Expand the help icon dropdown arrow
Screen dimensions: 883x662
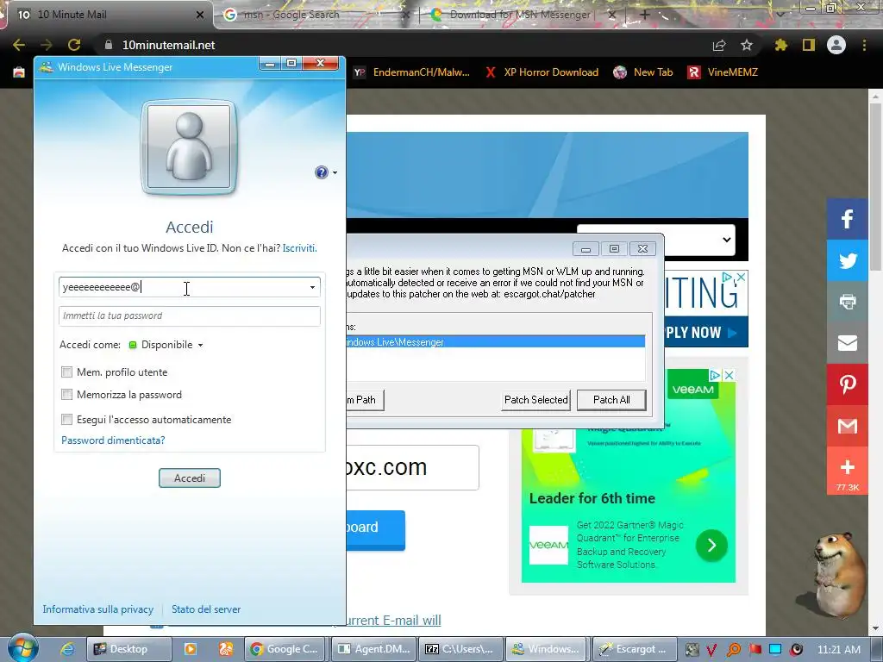pos(335,172)
